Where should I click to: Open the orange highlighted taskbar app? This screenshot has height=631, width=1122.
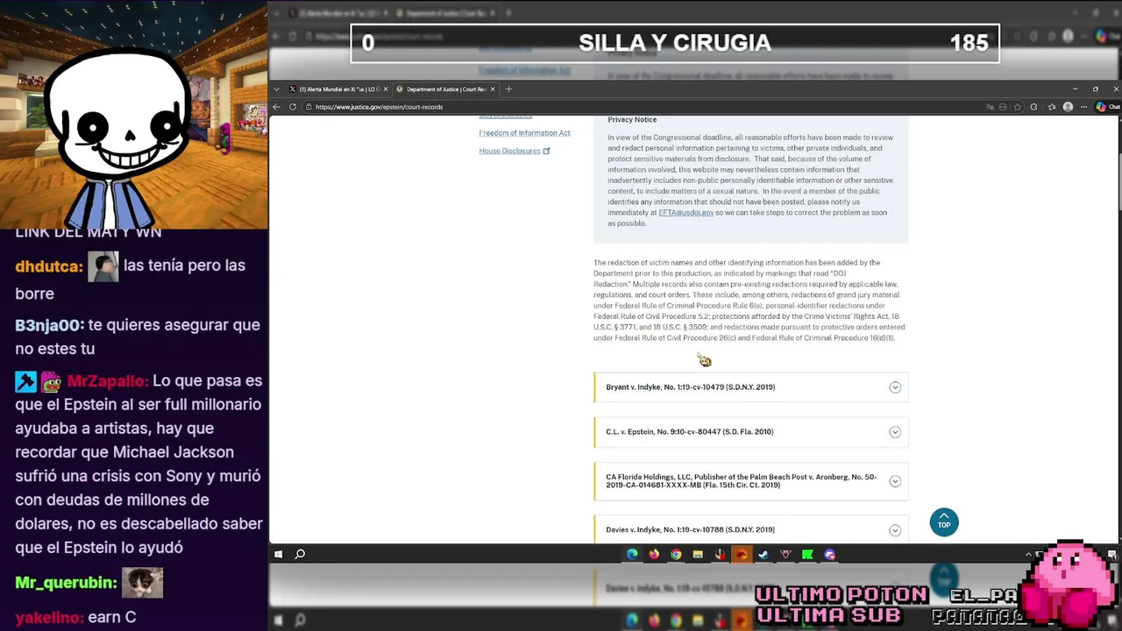pos(742,554)
